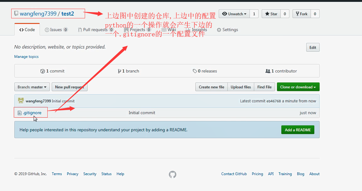This screenshot has height=191, width=362.
Task: Open the Initial commit message in the .gitignore row
Action: click(142, 113)
